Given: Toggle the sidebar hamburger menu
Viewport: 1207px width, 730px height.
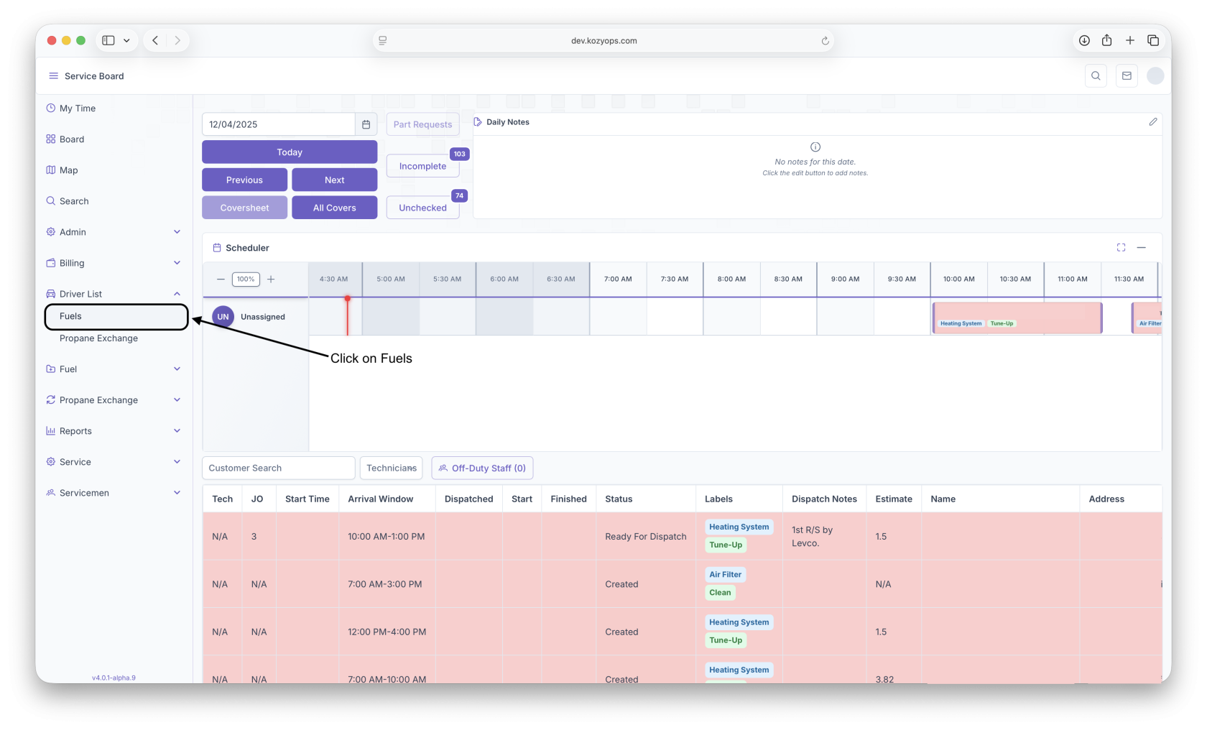Looking at the screenshot, I should pyautogui.click(x=53, y=76).
